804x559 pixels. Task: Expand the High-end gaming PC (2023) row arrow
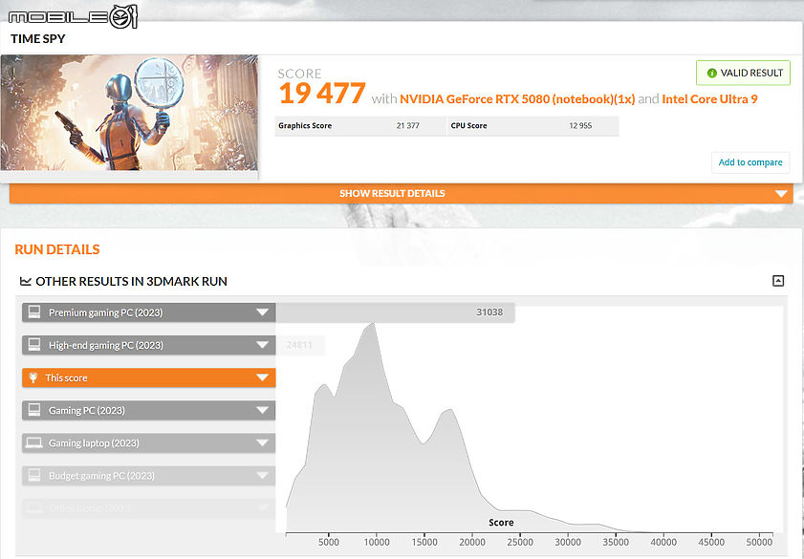coord(262,345)
